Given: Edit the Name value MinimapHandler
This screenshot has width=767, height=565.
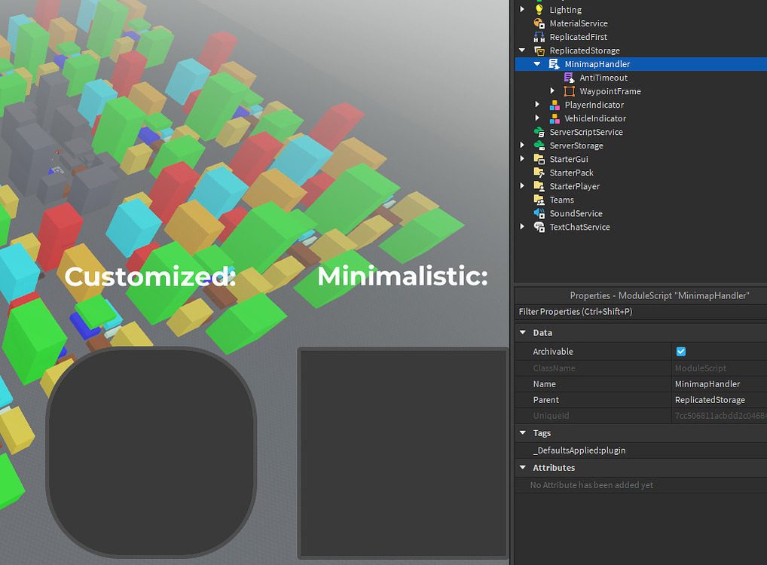Looking at the screenshot, I should (x=707, y=384).
